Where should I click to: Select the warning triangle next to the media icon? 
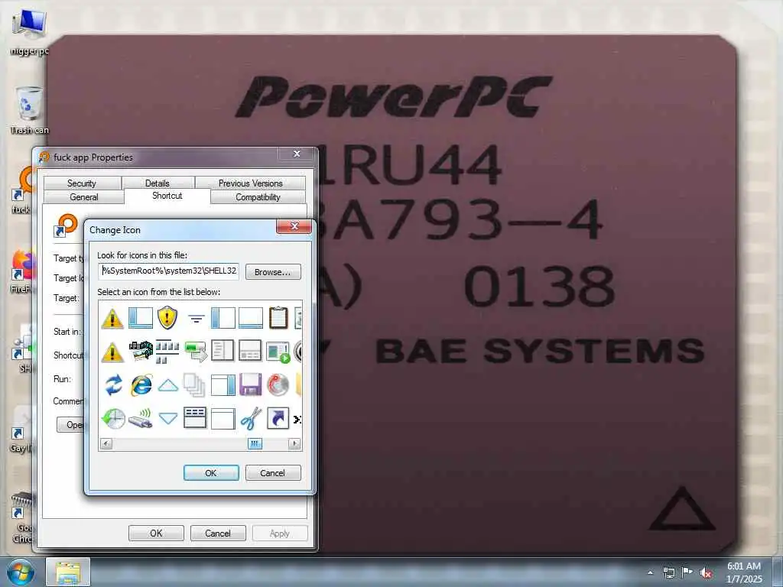pyautogui.click(x=112, y=352)
